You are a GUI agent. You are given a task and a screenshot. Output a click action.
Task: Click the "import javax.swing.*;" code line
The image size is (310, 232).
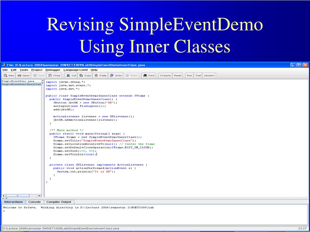pyautogui.click(x=65, y=82)
